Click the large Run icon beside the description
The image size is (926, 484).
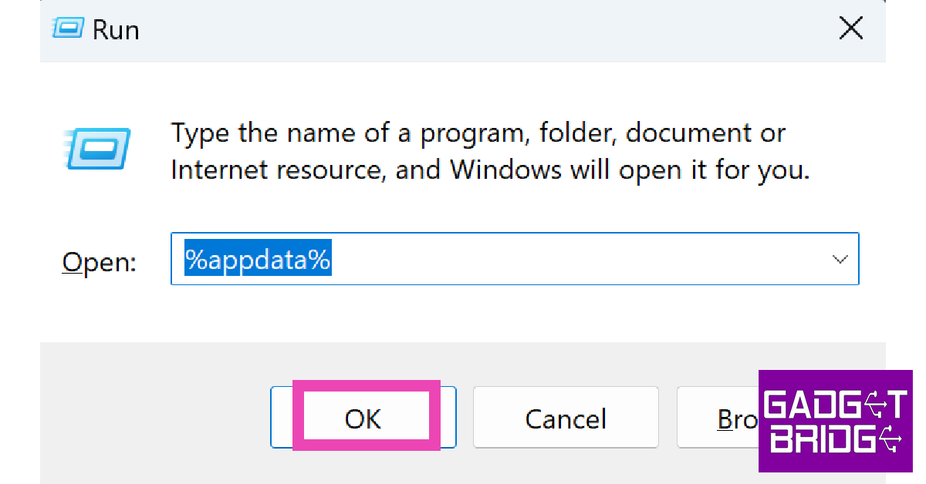tap(97, 148)
